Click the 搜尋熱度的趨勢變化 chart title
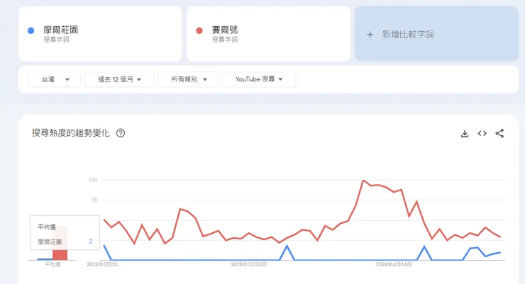Image resolution: width=525 pixels, height=284 pixels. point(71,133)
